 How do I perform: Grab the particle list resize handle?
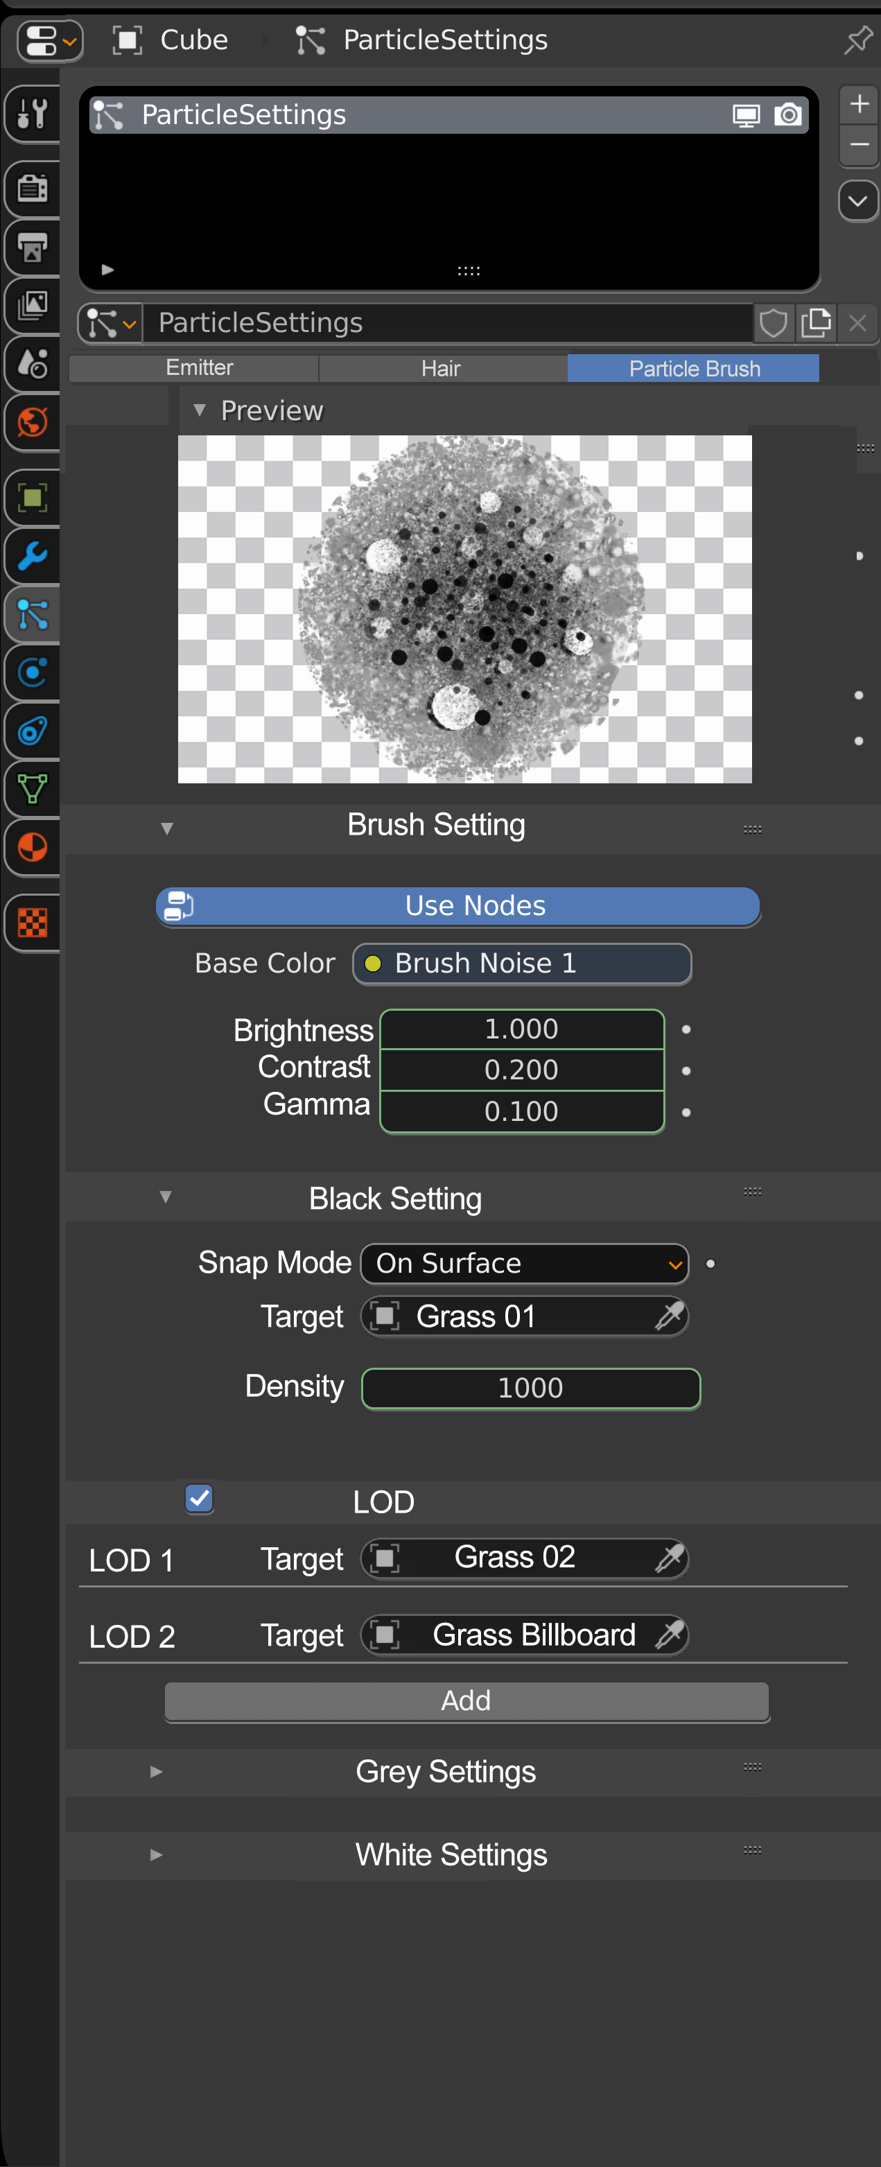pos(468,271)
